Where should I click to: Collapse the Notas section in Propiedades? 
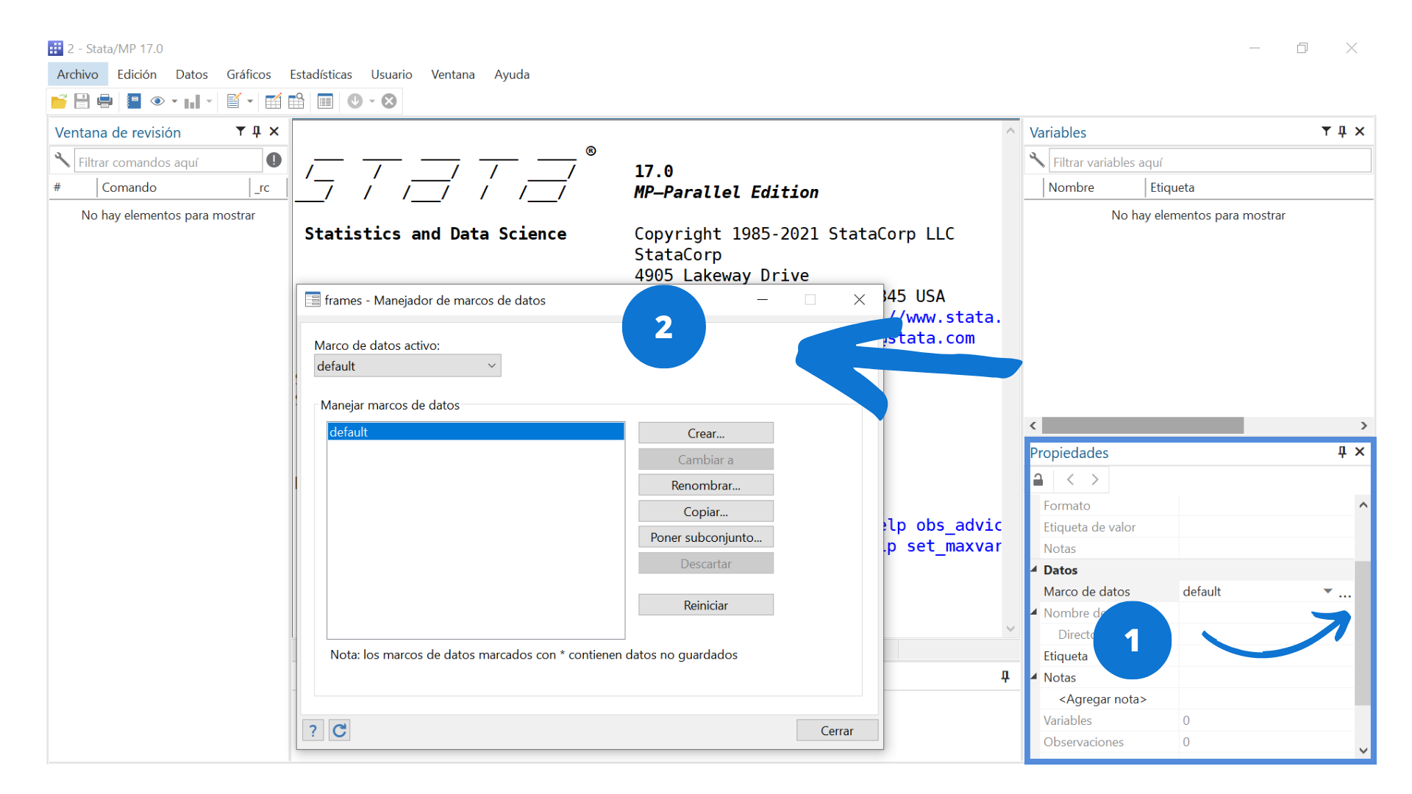coord(1034,677)
